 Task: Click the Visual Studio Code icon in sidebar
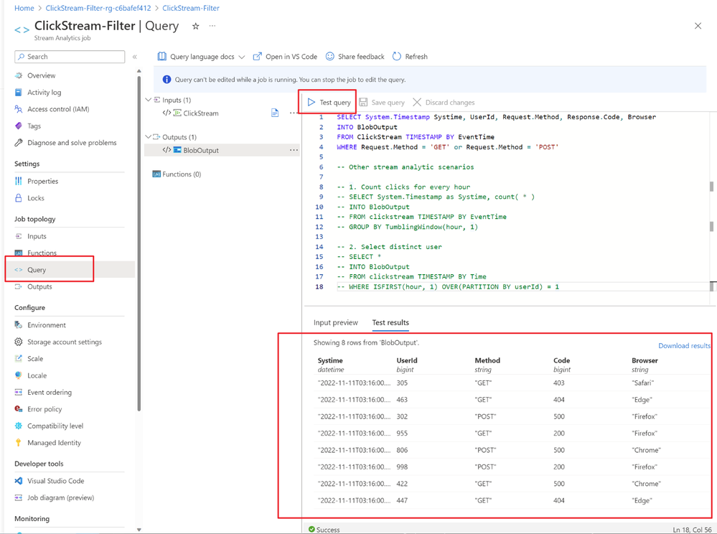18,481
